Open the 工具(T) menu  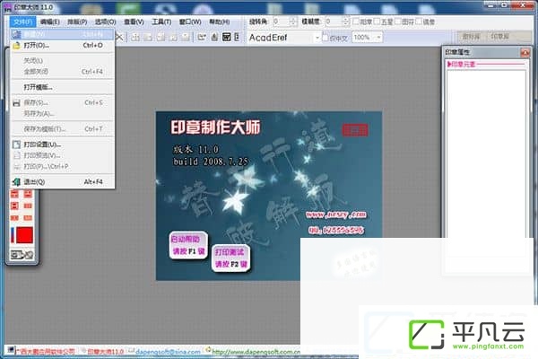tap(161, 22)
